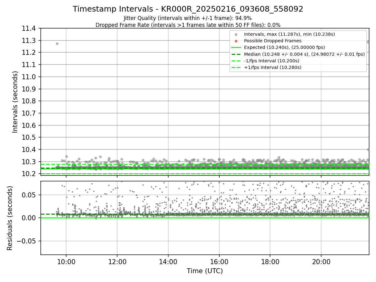Click the '11.0' y-axis tick label

(29, 77)
